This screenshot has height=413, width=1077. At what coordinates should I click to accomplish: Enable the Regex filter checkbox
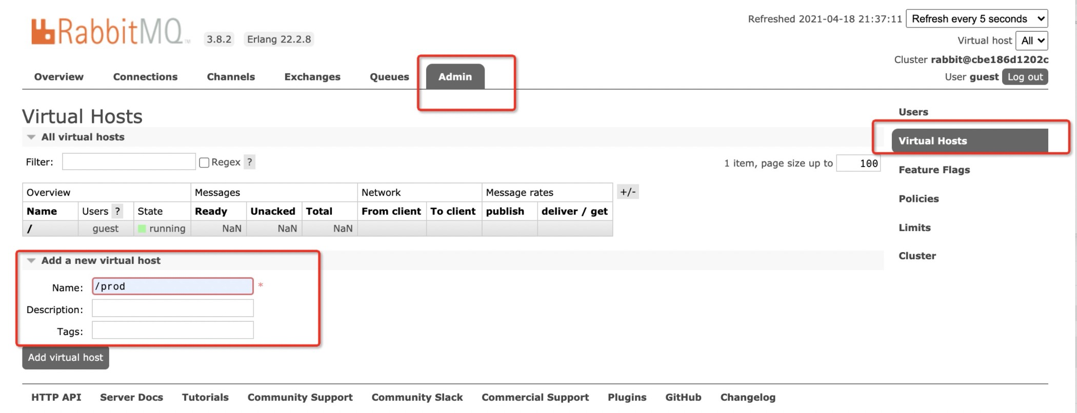[204, 162]
